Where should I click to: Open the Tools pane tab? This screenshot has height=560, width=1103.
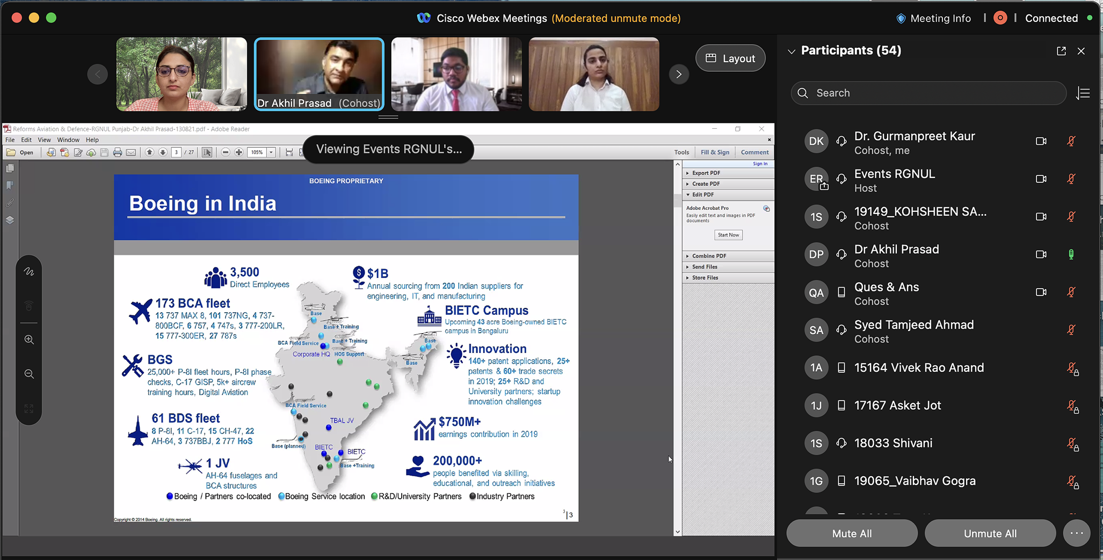[681, 152]
